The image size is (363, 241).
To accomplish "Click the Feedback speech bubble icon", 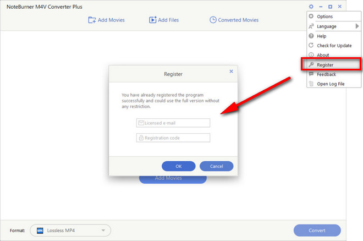I will coord(311,74).
